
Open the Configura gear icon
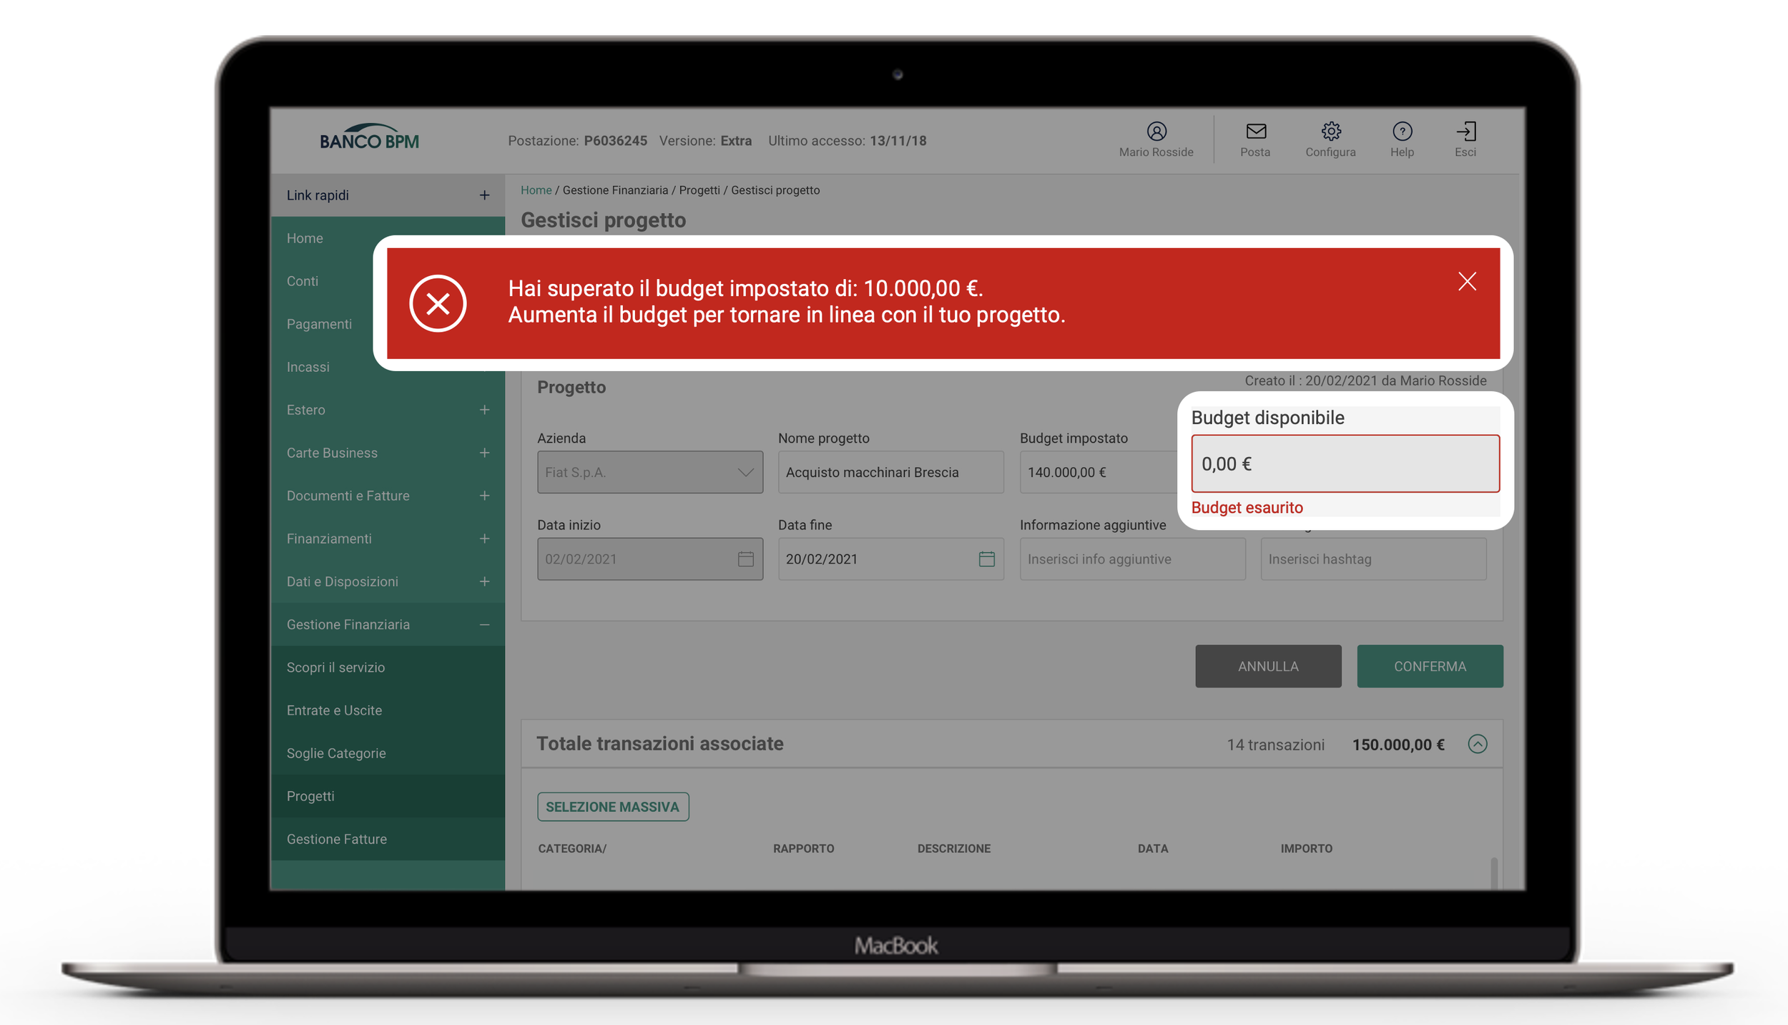tap(1330, 132)
